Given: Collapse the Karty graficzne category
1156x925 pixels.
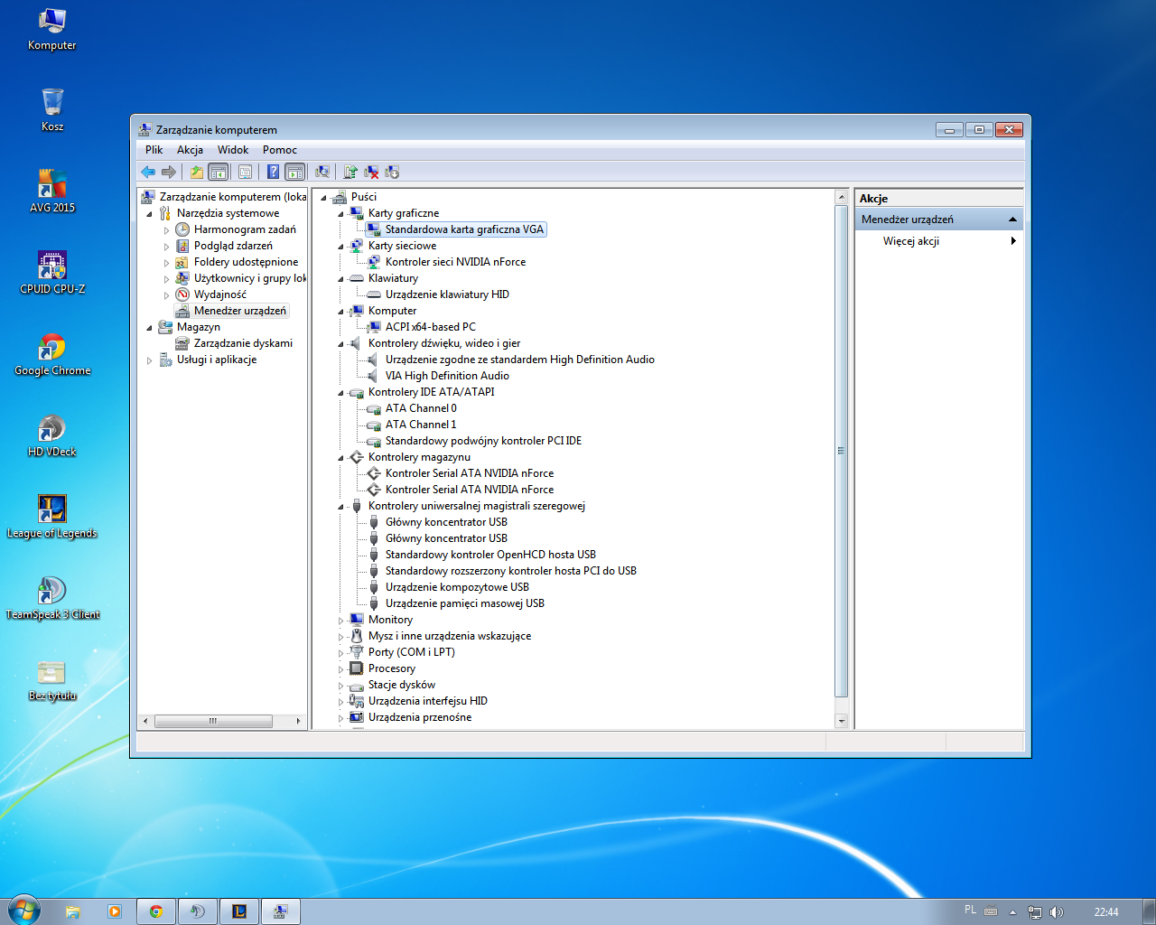Looking at the screenshot, I should click(341, 214).
